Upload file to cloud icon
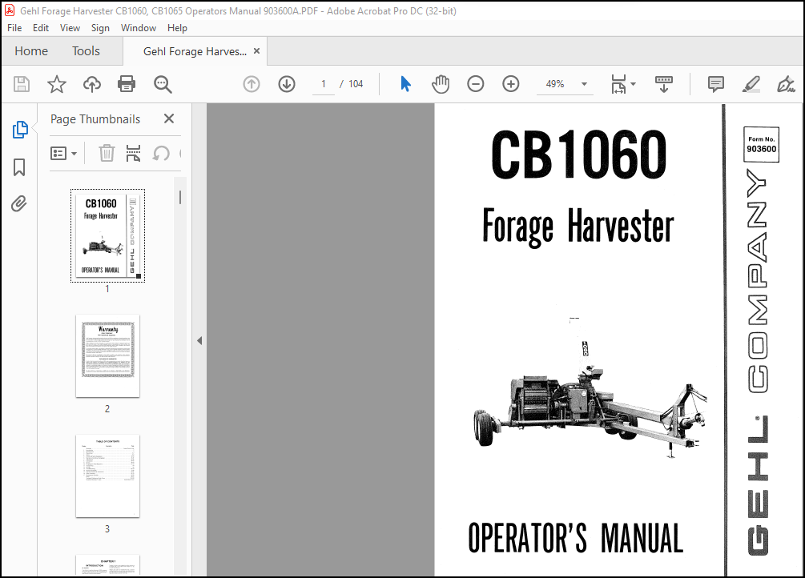Screen dimensions: 805x578 [92, 84]
